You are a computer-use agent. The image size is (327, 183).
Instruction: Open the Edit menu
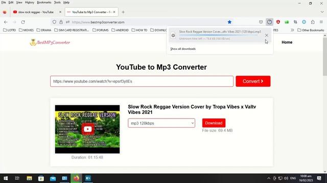tap(11, 3)
